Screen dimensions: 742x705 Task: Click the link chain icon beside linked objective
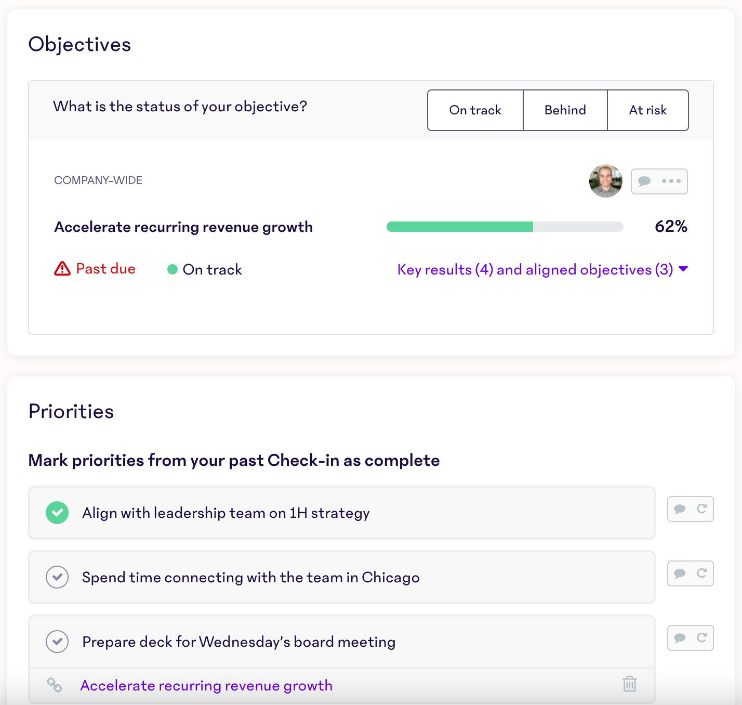(55, 685)
